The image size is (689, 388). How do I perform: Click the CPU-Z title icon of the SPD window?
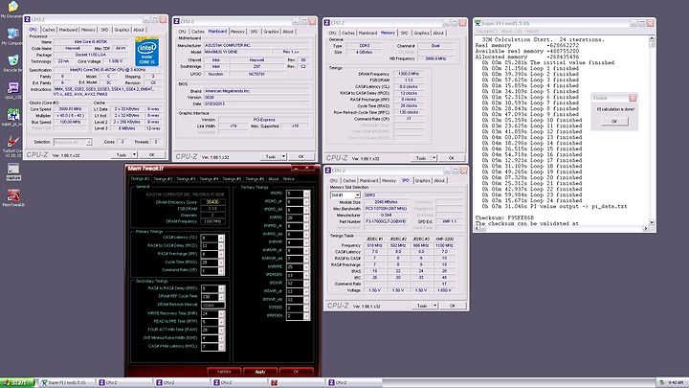(328, 171)
